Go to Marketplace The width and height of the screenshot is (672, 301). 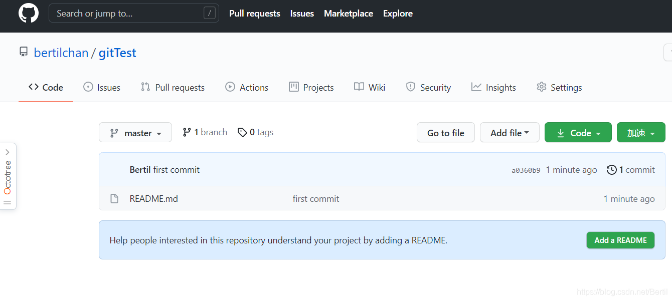348,14
